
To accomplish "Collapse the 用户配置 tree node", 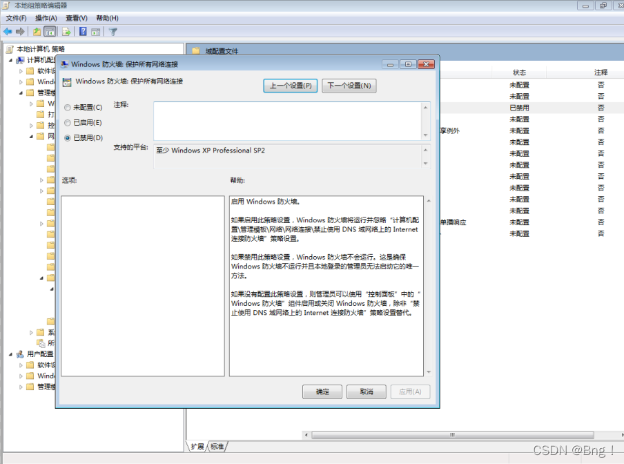I will pos(11,354).
